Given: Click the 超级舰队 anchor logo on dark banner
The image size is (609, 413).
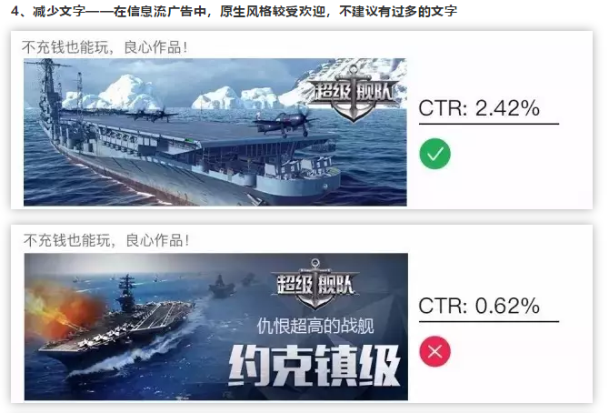Looking at the screenshot, I should point(315,284).
